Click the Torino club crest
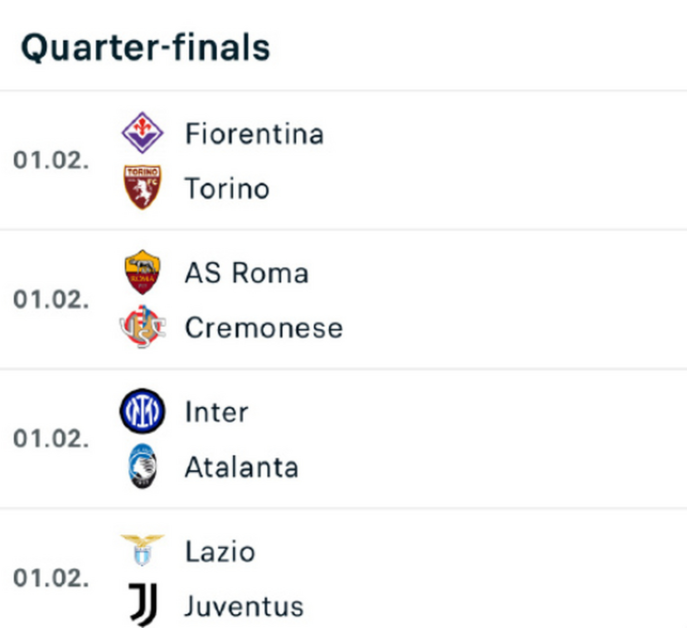This screenshot has height=628, width=687. tap(142, 187)
